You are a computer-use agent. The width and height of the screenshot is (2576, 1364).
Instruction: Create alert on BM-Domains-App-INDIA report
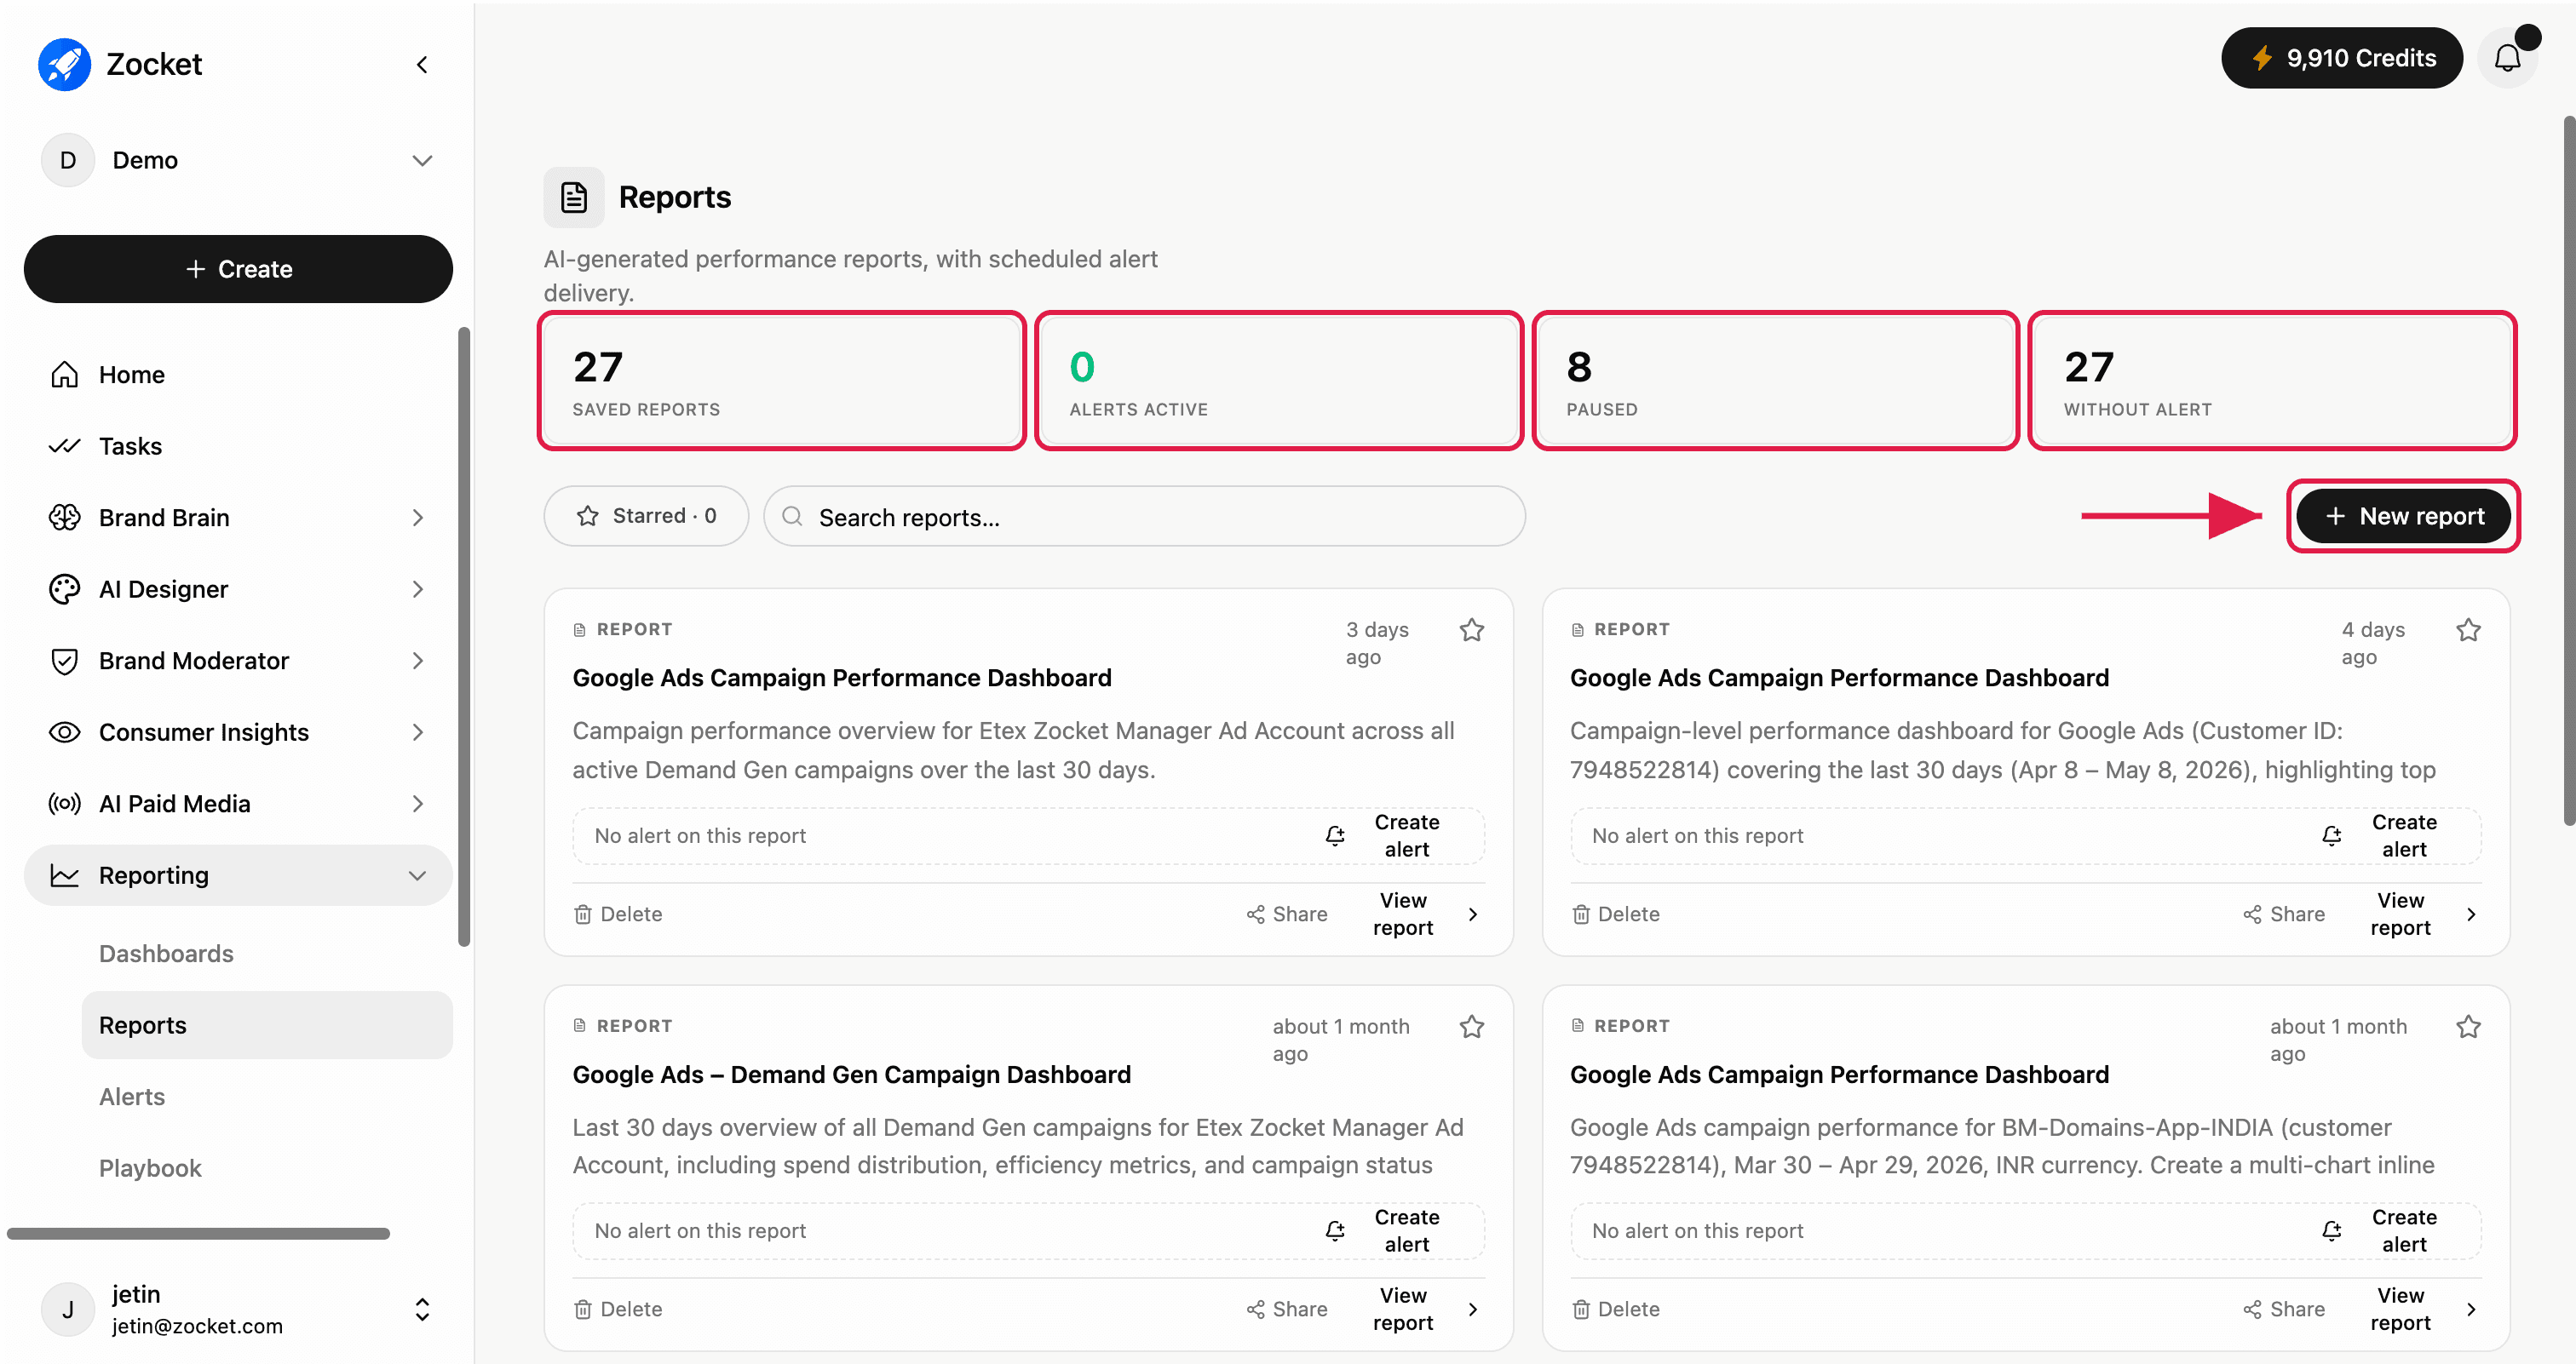[x=2380, y=1231]
